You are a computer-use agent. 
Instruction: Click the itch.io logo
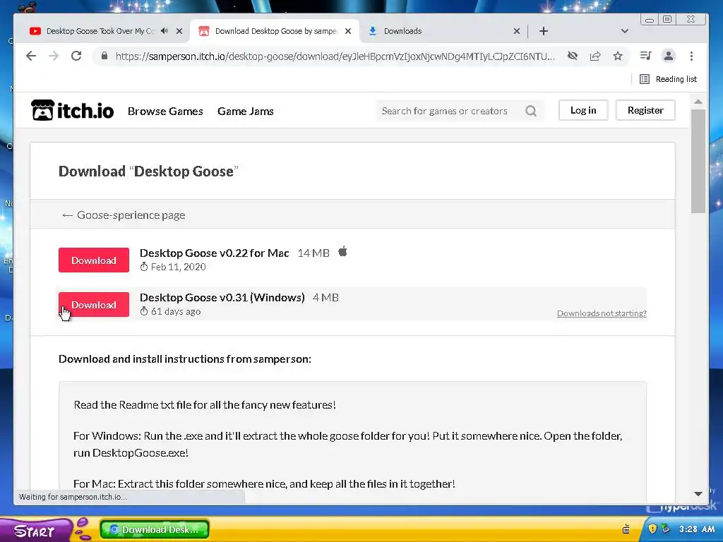coord(73,111)
